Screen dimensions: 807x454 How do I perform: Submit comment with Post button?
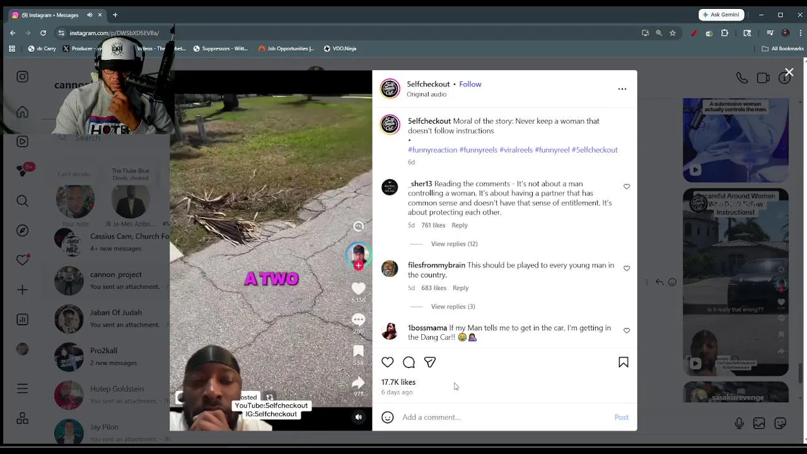pyautogui.click(x=622, y=417)
